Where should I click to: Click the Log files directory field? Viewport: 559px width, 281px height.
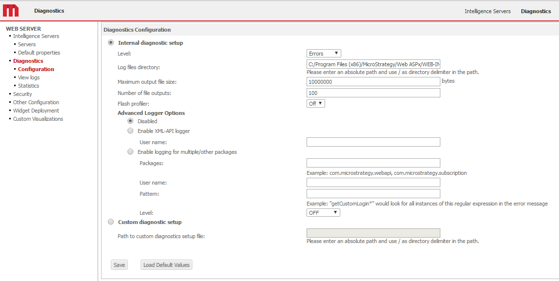point(373,64)
